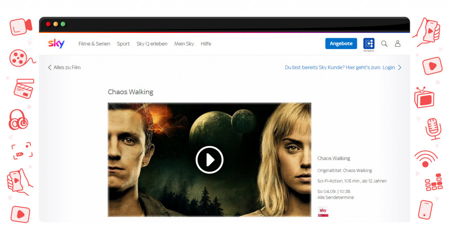Click the Chaos Walking page heading

point(131,92)
